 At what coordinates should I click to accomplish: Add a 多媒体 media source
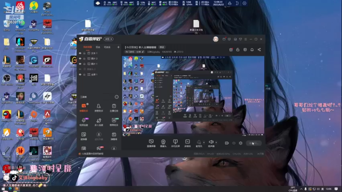(x=187, y=143)
